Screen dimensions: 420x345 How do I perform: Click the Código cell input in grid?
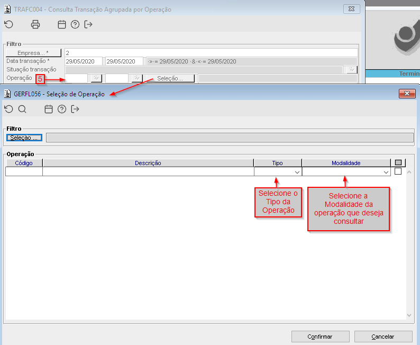click(24, 171)
